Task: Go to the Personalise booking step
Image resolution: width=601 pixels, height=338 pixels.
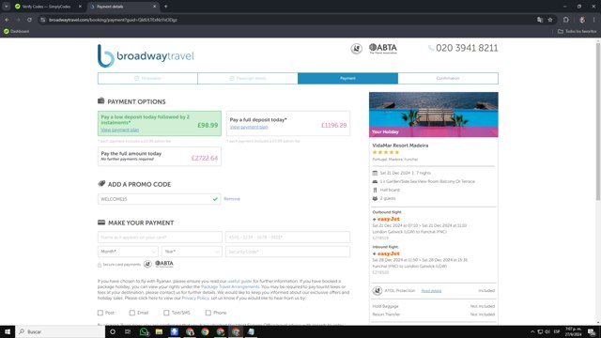Action: pos(147,78)
